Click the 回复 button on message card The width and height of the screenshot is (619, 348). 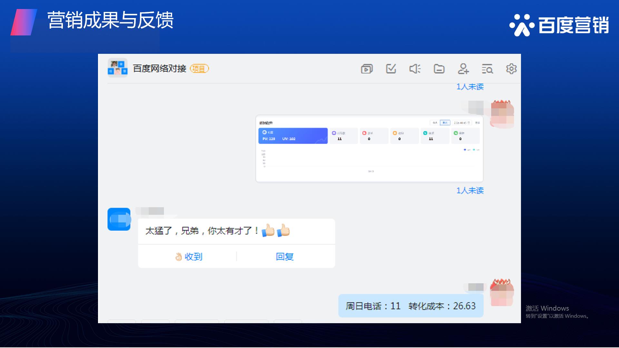(x=285, y=256)
